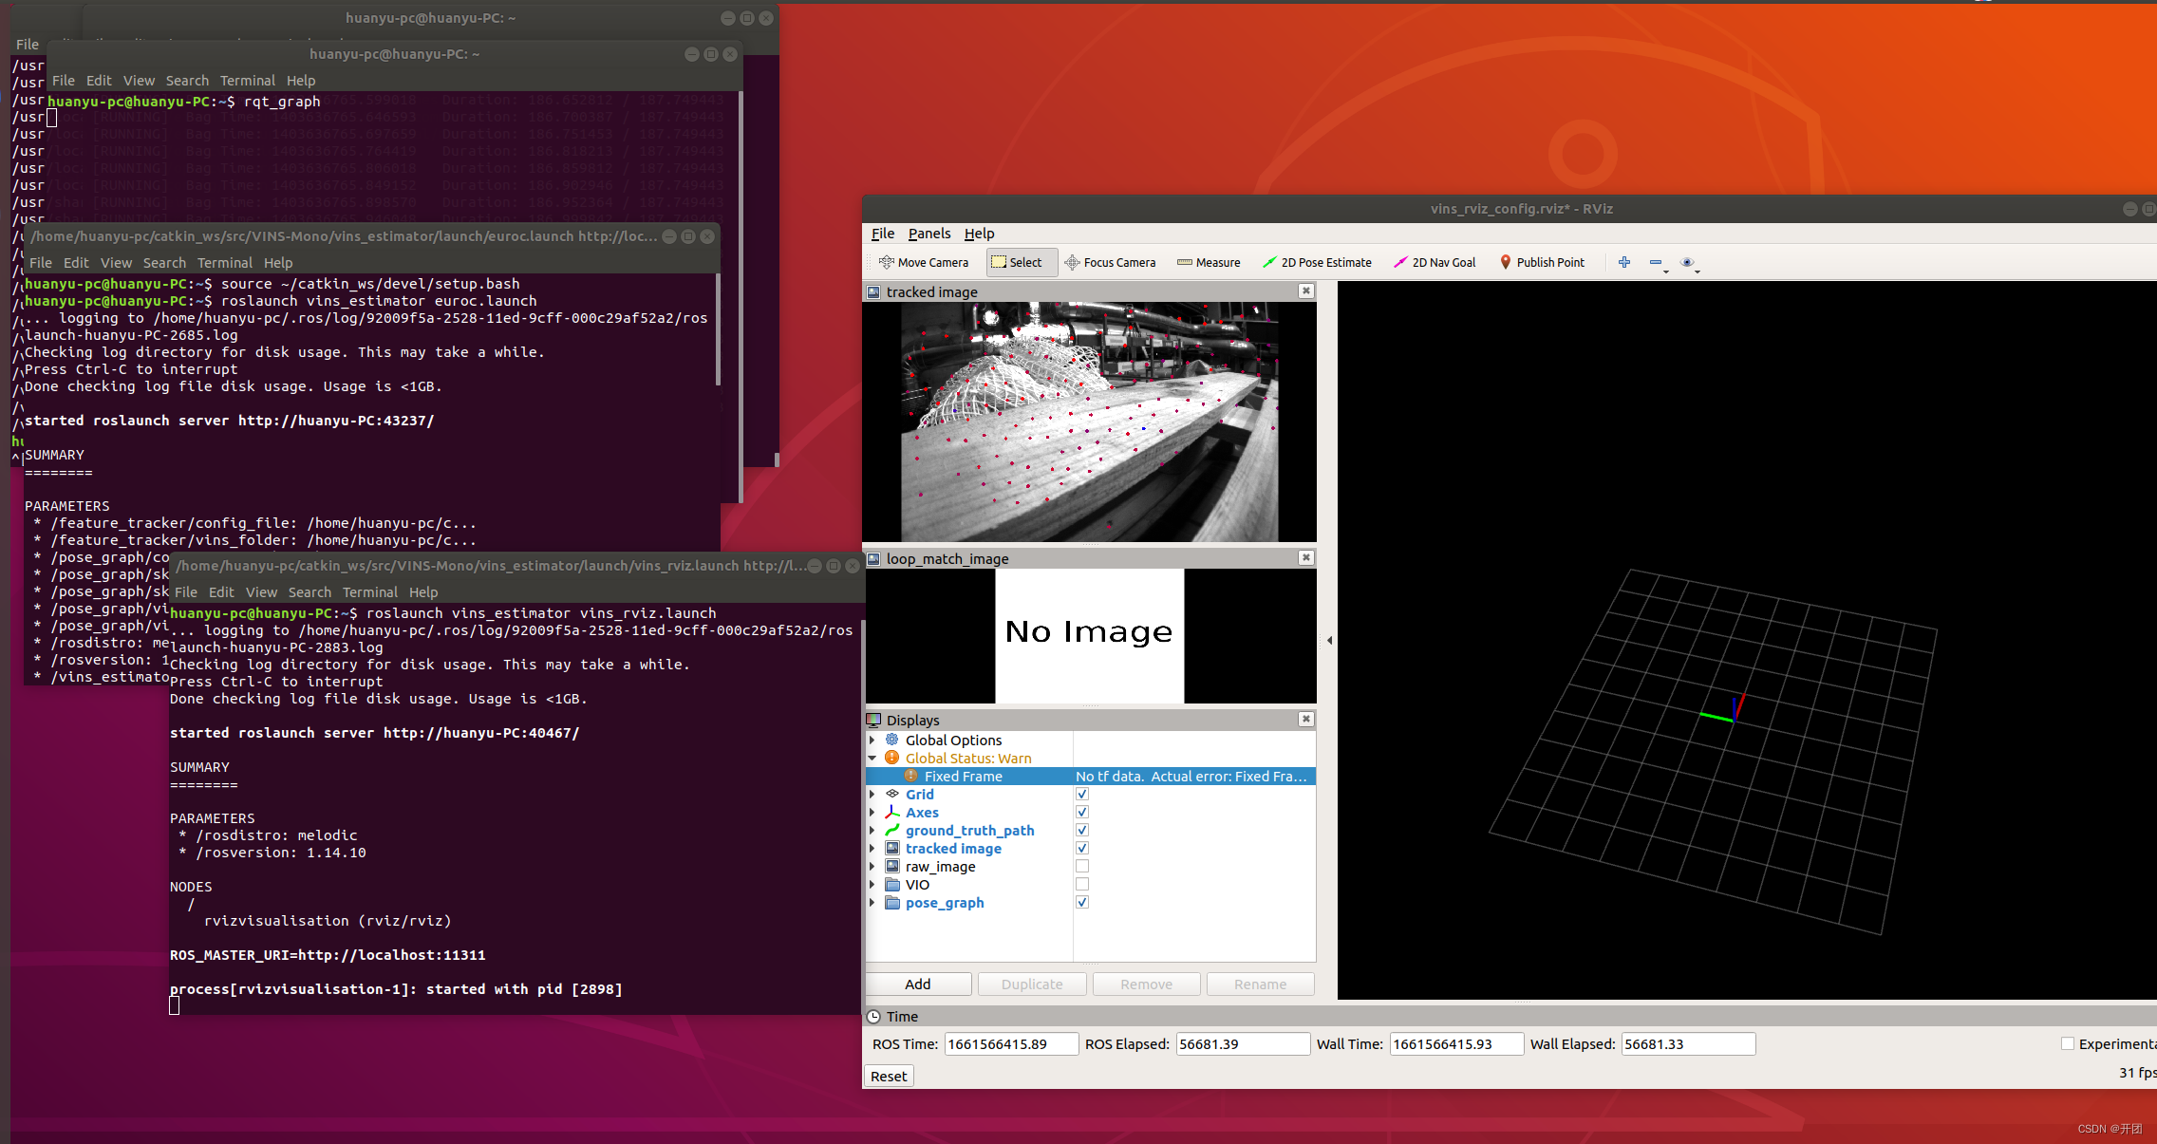Disable the Grid display
Image resolution: width=2157 pixels, height=1144 pixels.
1081,794
